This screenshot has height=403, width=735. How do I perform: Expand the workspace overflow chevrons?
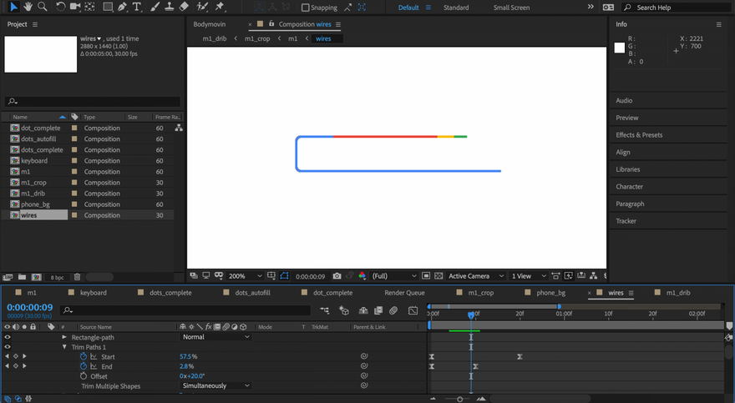[591, 7]
